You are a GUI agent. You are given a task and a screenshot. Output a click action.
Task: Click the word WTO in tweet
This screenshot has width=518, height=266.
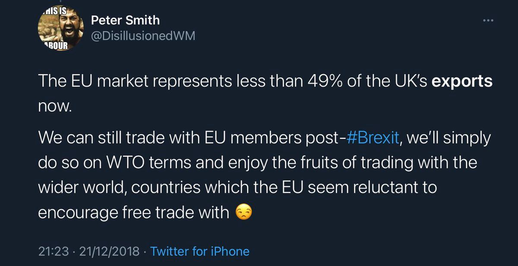click(117, 164)
